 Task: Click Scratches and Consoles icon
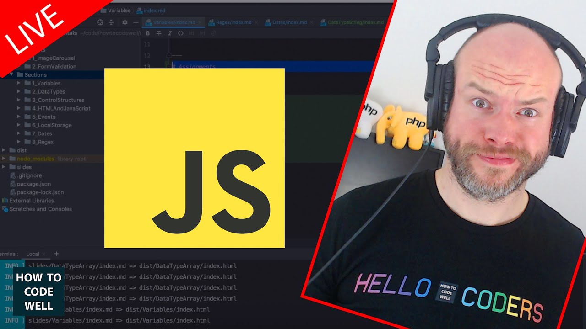(x=5, y=209)
